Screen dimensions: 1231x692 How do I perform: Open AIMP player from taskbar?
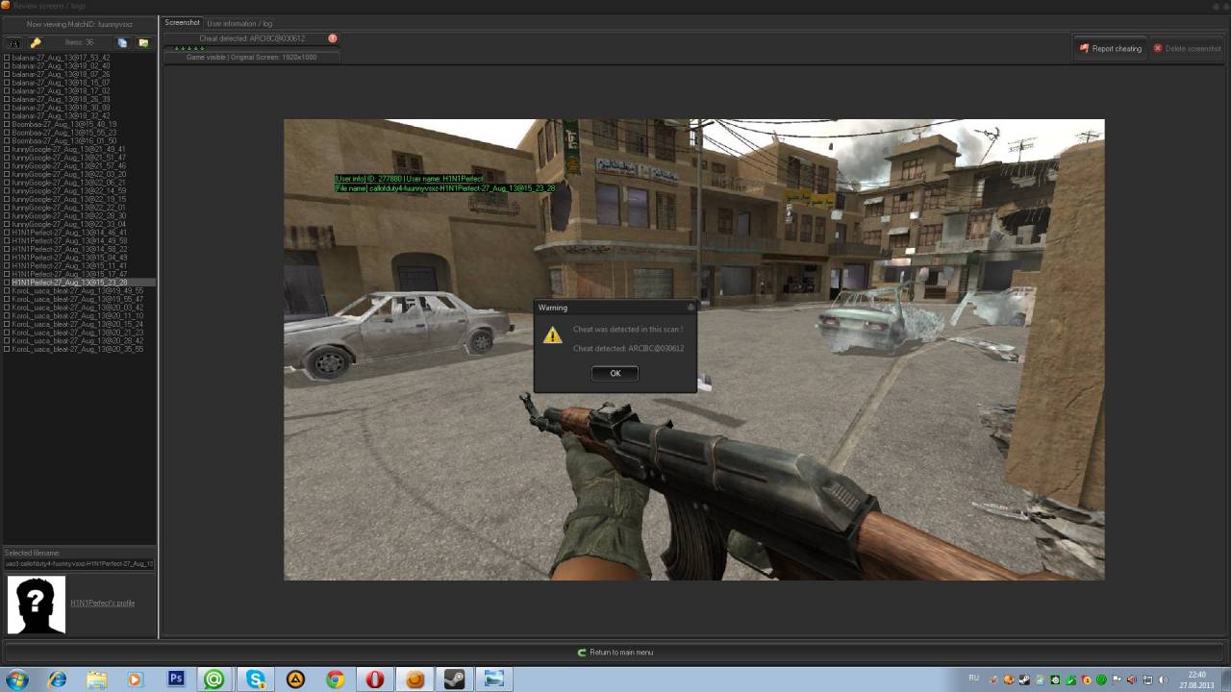point(295,679)
